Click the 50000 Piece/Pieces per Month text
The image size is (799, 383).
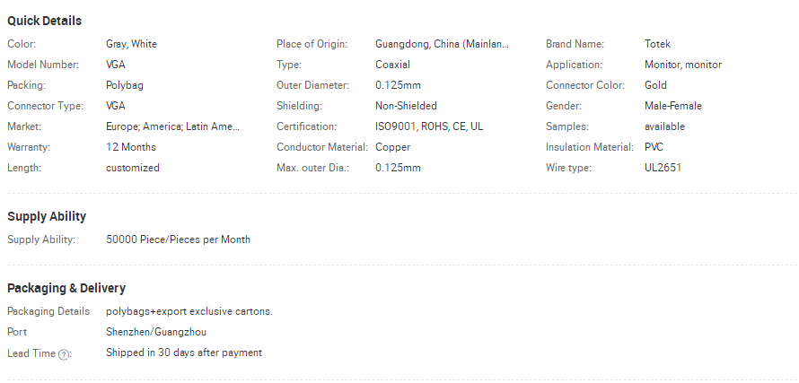tap(178, 239)
